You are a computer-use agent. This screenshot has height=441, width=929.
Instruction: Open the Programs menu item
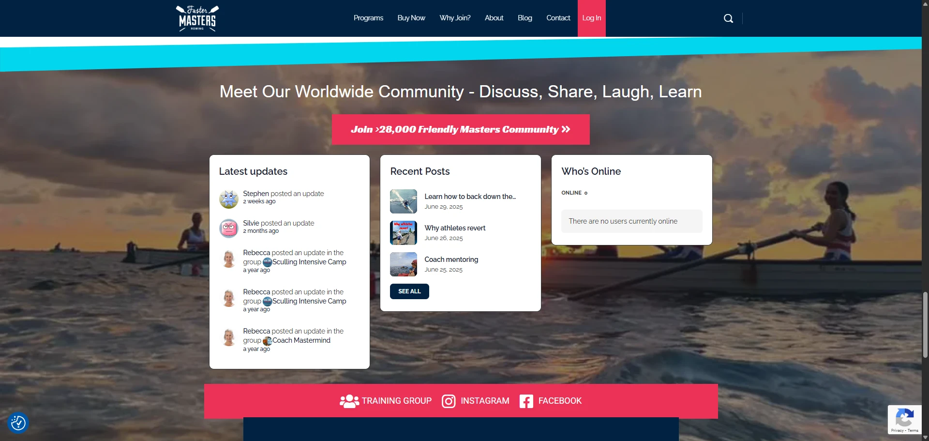tap(368, 18)
